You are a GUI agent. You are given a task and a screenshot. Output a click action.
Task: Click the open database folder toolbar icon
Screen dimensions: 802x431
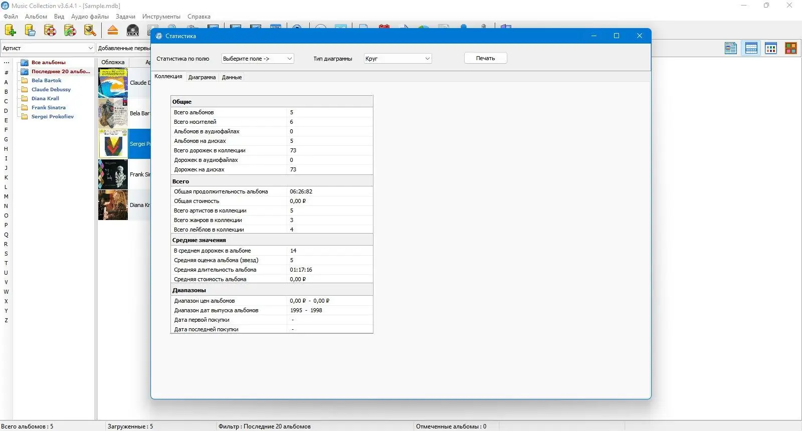30,30
